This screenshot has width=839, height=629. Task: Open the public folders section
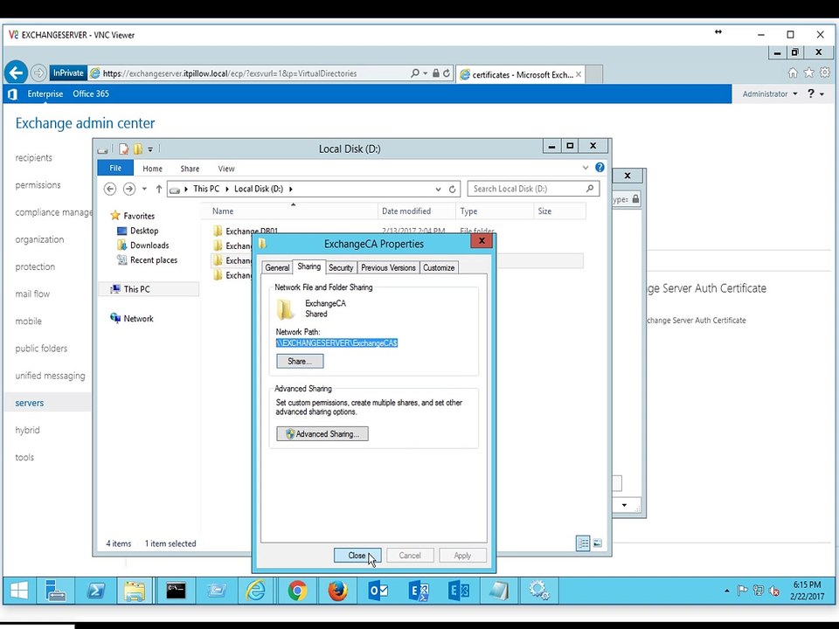click(x=41, y=349)
